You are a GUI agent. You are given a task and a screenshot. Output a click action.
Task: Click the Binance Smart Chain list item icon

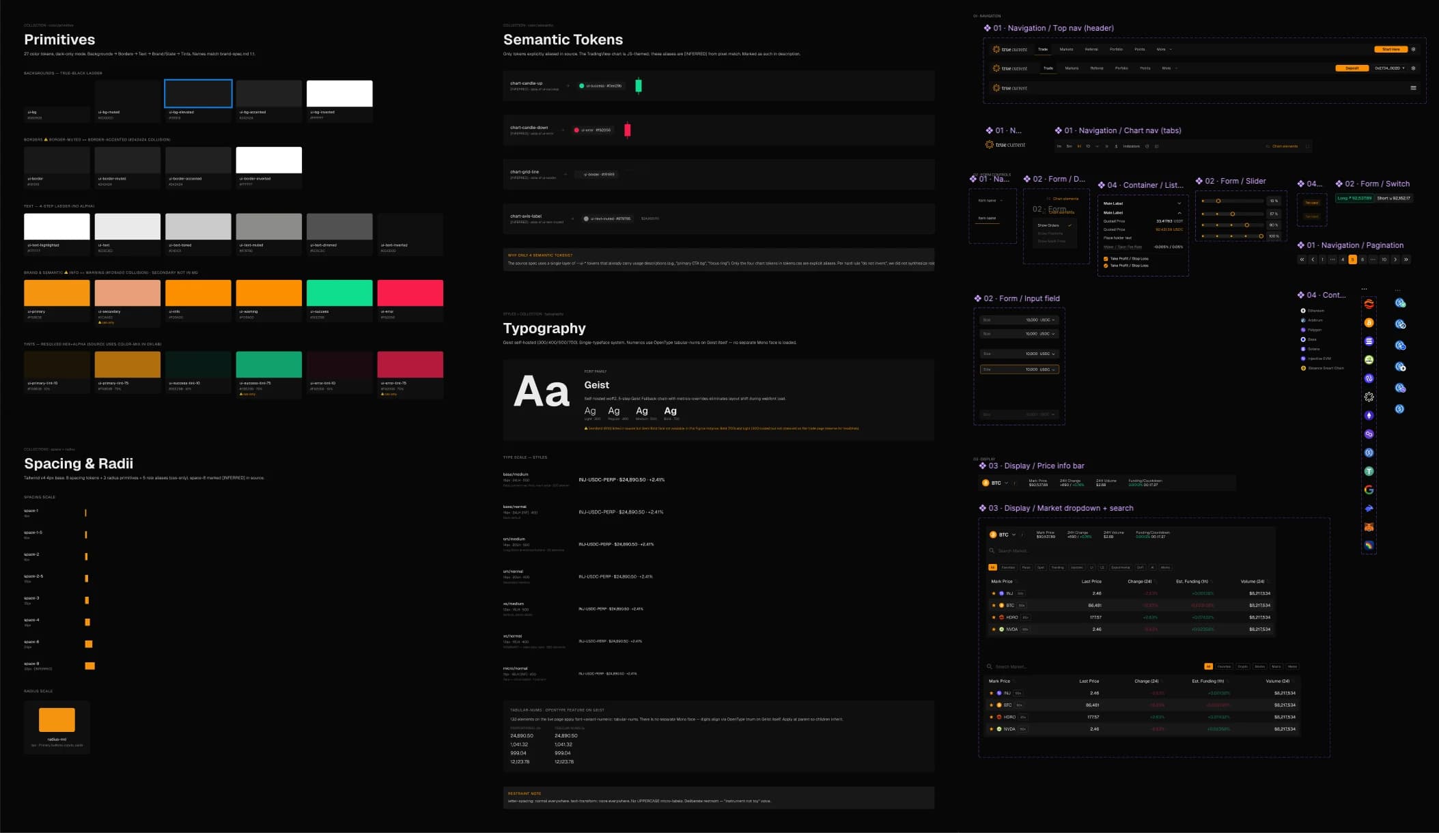1303,368
